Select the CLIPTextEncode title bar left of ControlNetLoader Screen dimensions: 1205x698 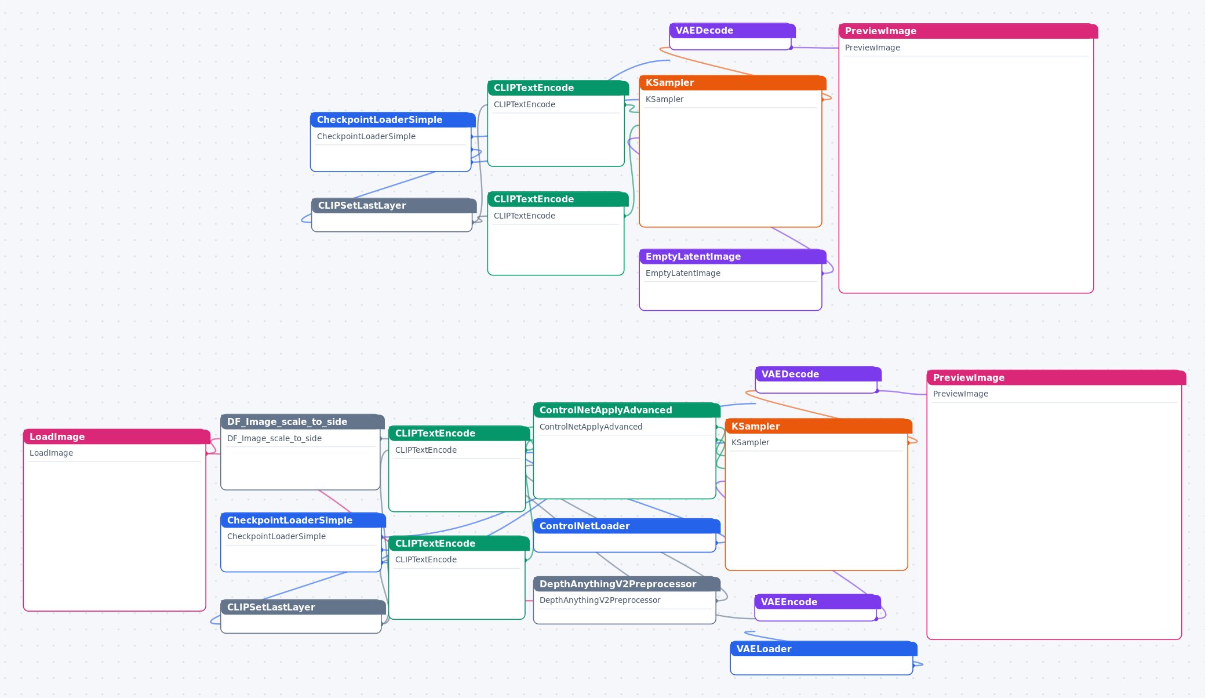pyautogui.click(x=459, y=543)
